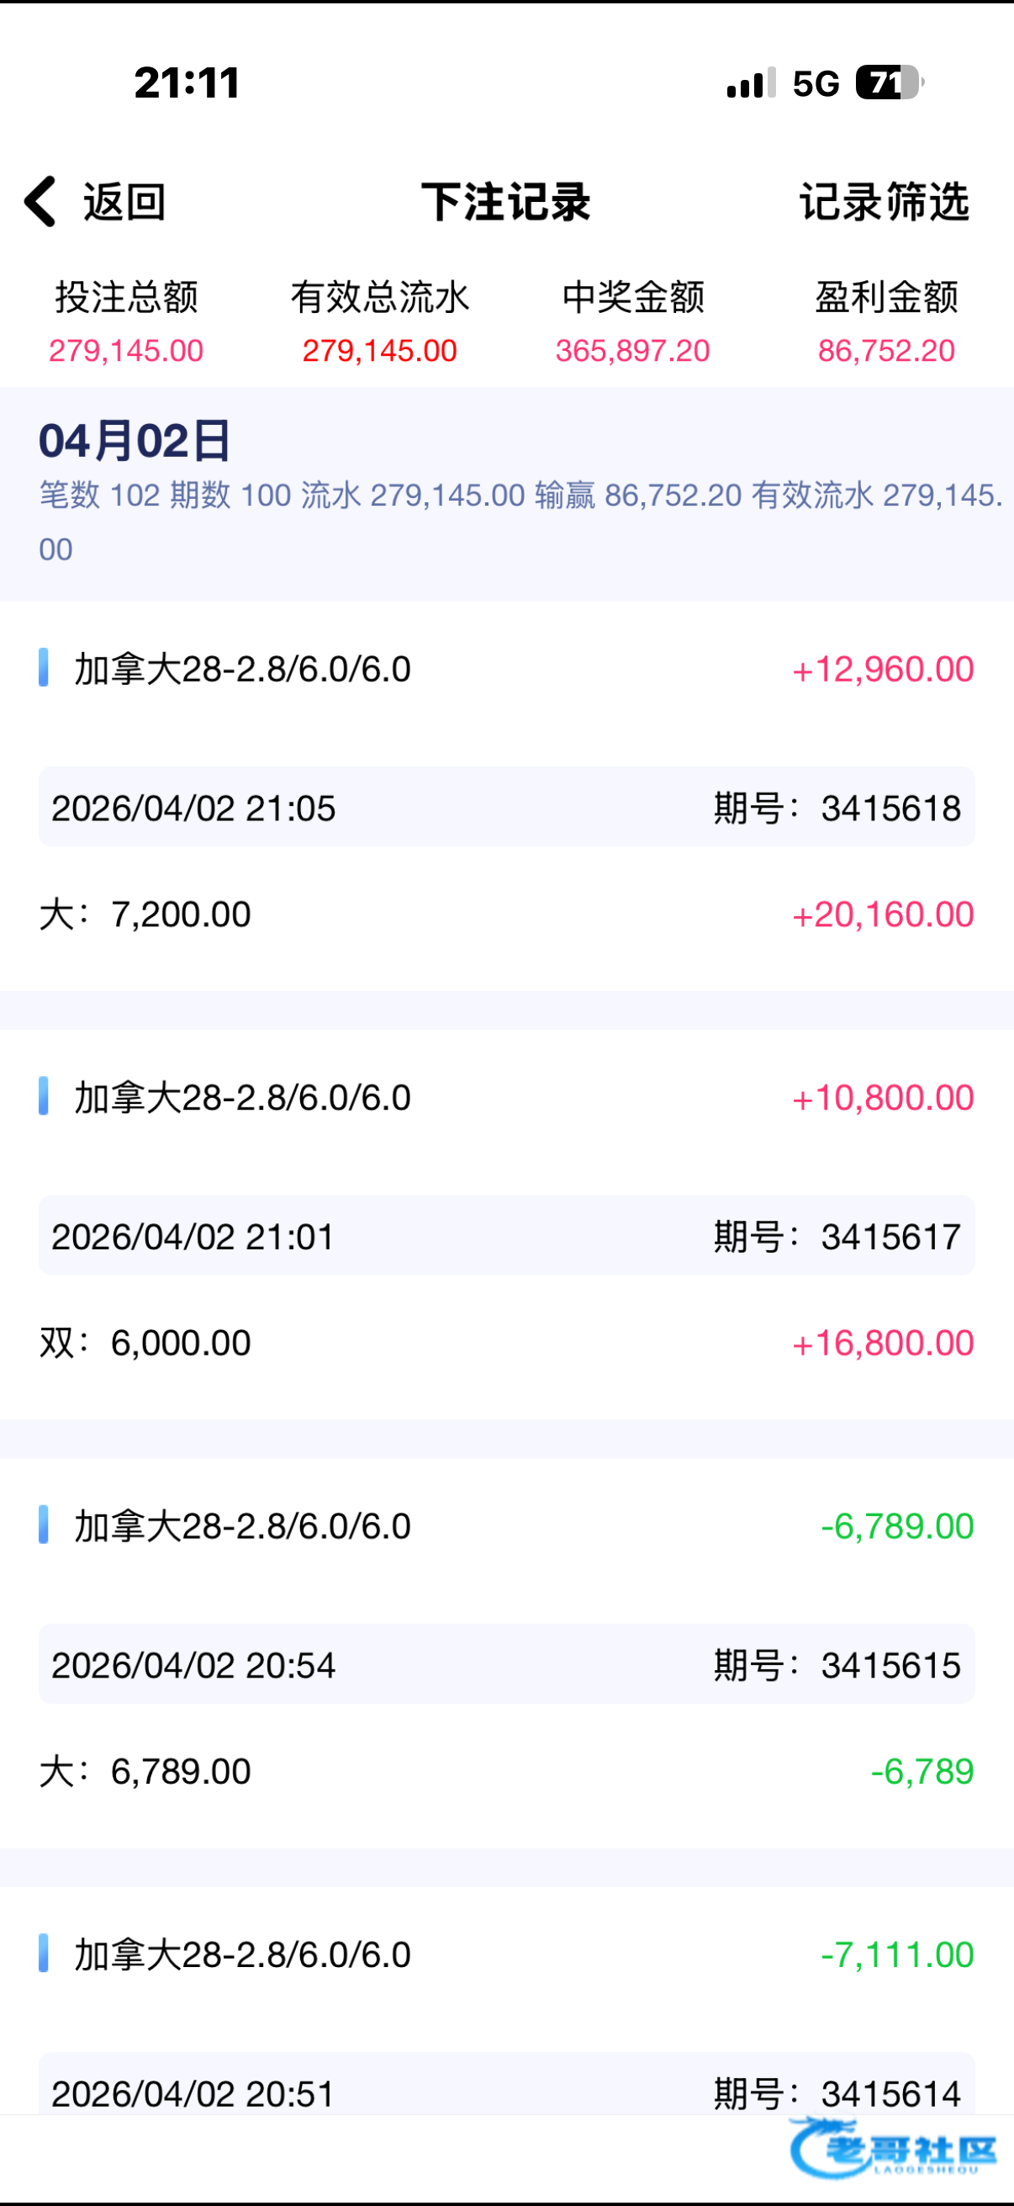Select the 有效总流水 turnover summary
Screen dimensions: 1014x2206
(x=379, y=323)
